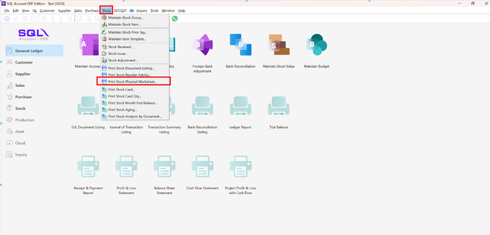Click Print Stock Month End Balance
This screenshot has height=235, width=490.
point(132,103)
